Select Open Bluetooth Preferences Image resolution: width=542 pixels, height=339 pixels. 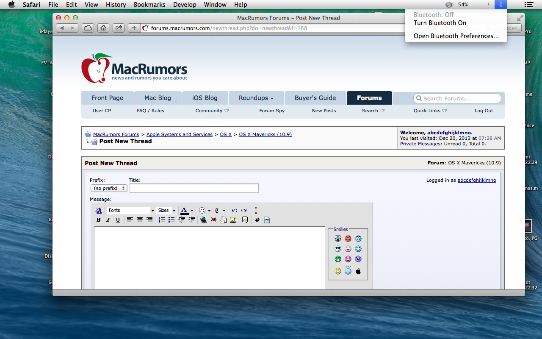(x=456, y=36)
